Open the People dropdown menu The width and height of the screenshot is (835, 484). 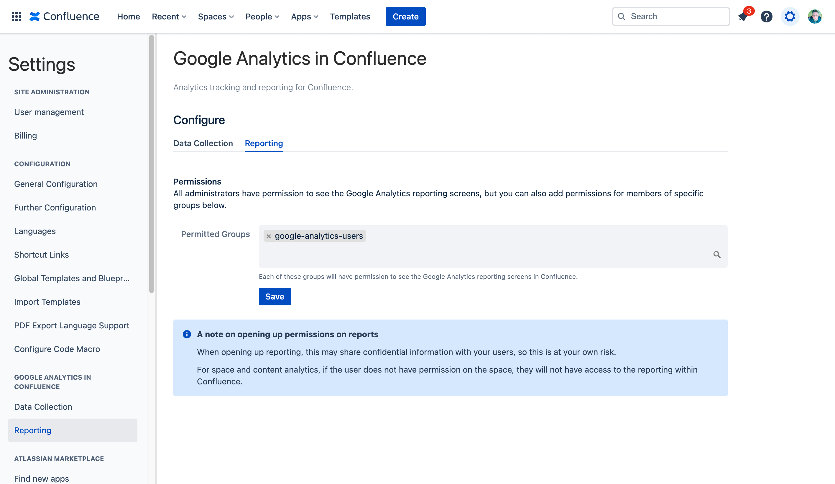point(262,17)
